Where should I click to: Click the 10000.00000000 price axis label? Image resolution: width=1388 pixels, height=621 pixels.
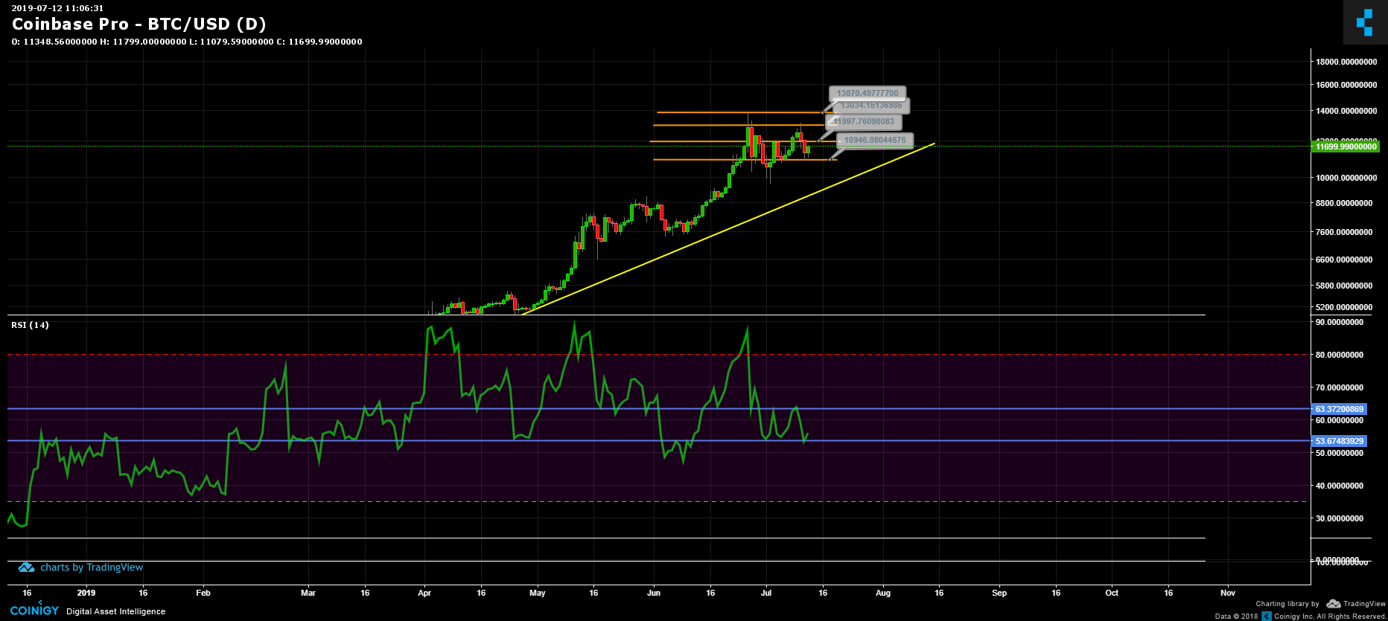click(1346, 178)
